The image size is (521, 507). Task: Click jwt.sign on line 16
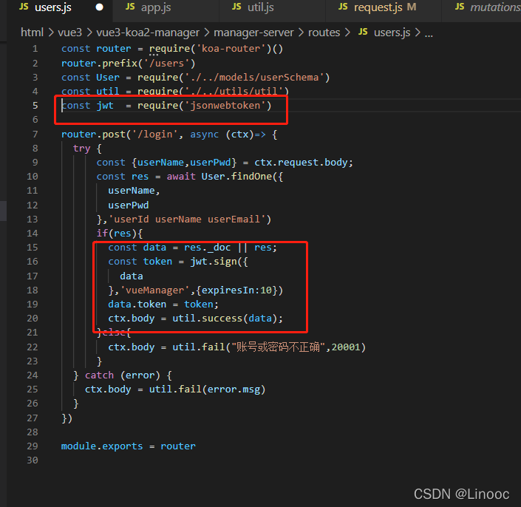[214, 262]
